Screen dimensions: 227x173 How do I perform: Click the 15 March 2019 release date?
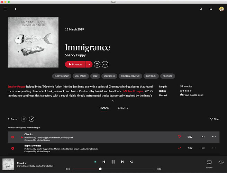coord(74,29)
